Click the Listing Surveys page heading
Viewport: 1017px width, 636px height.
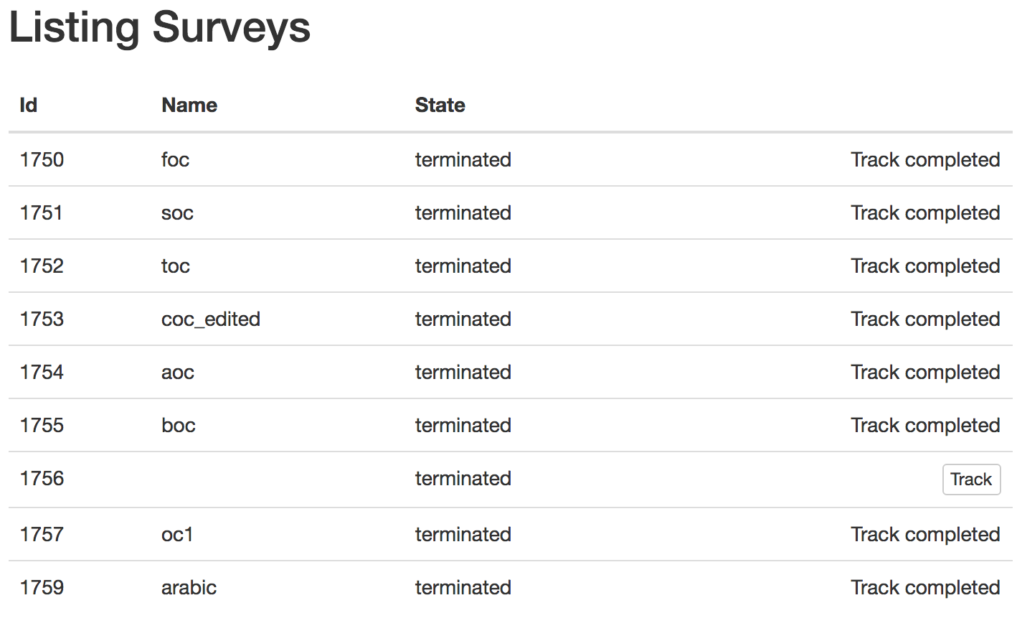(x=160, y=28)
